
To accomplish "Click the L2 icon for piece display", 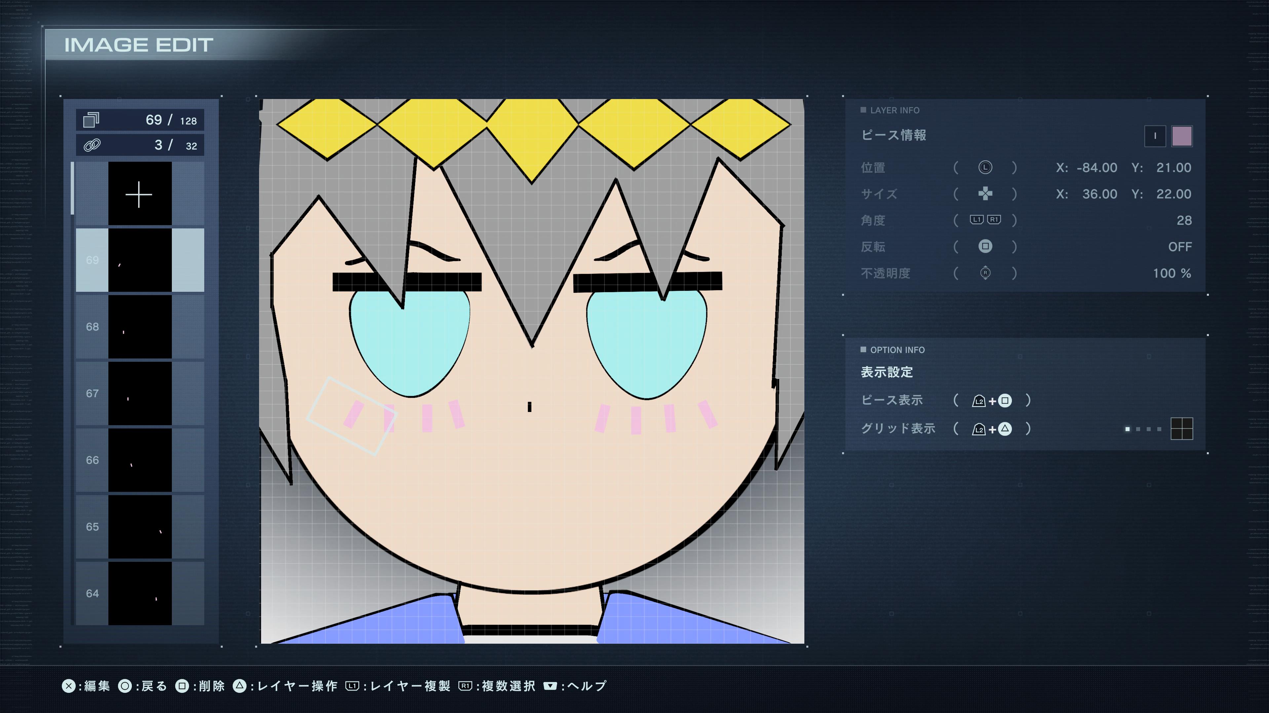I will (978, 401).
